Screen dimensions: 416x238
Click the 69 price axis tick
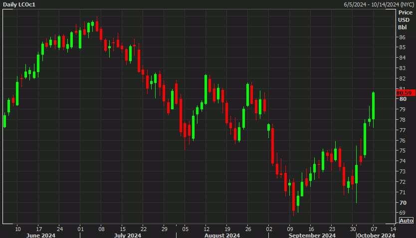pyautogui.click(x=402, y=213)
